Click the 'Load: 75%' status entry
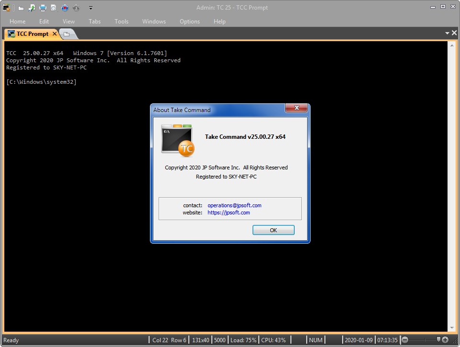 click(x=243, y=340)
